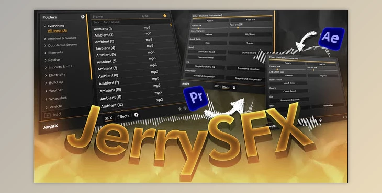The width and height of the screenshot is (382, 193).
Task: Apply the Bass effect button
Action: point(208,43)
